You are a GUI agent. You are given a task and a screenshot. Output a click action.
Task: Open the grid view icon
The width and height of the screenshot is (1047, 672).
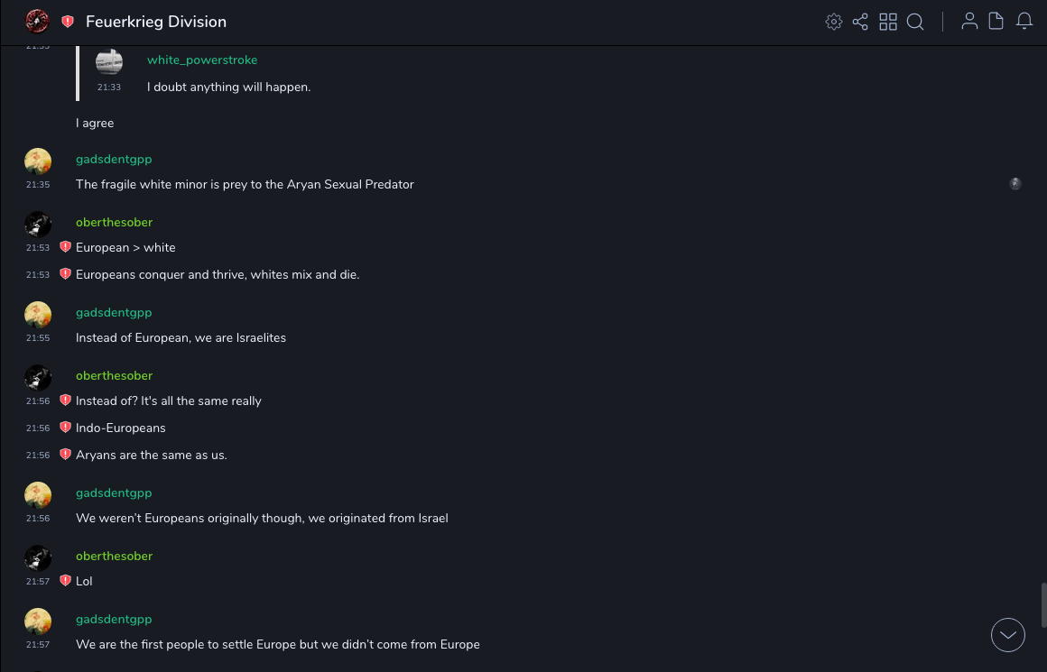(888, 22)
